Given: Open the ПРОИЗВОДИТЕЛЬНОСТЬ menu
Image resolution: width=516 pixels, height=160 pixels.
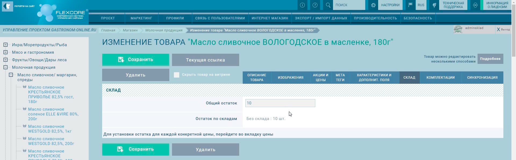Looking at the screenshot, I should click(x=375, y=18).
